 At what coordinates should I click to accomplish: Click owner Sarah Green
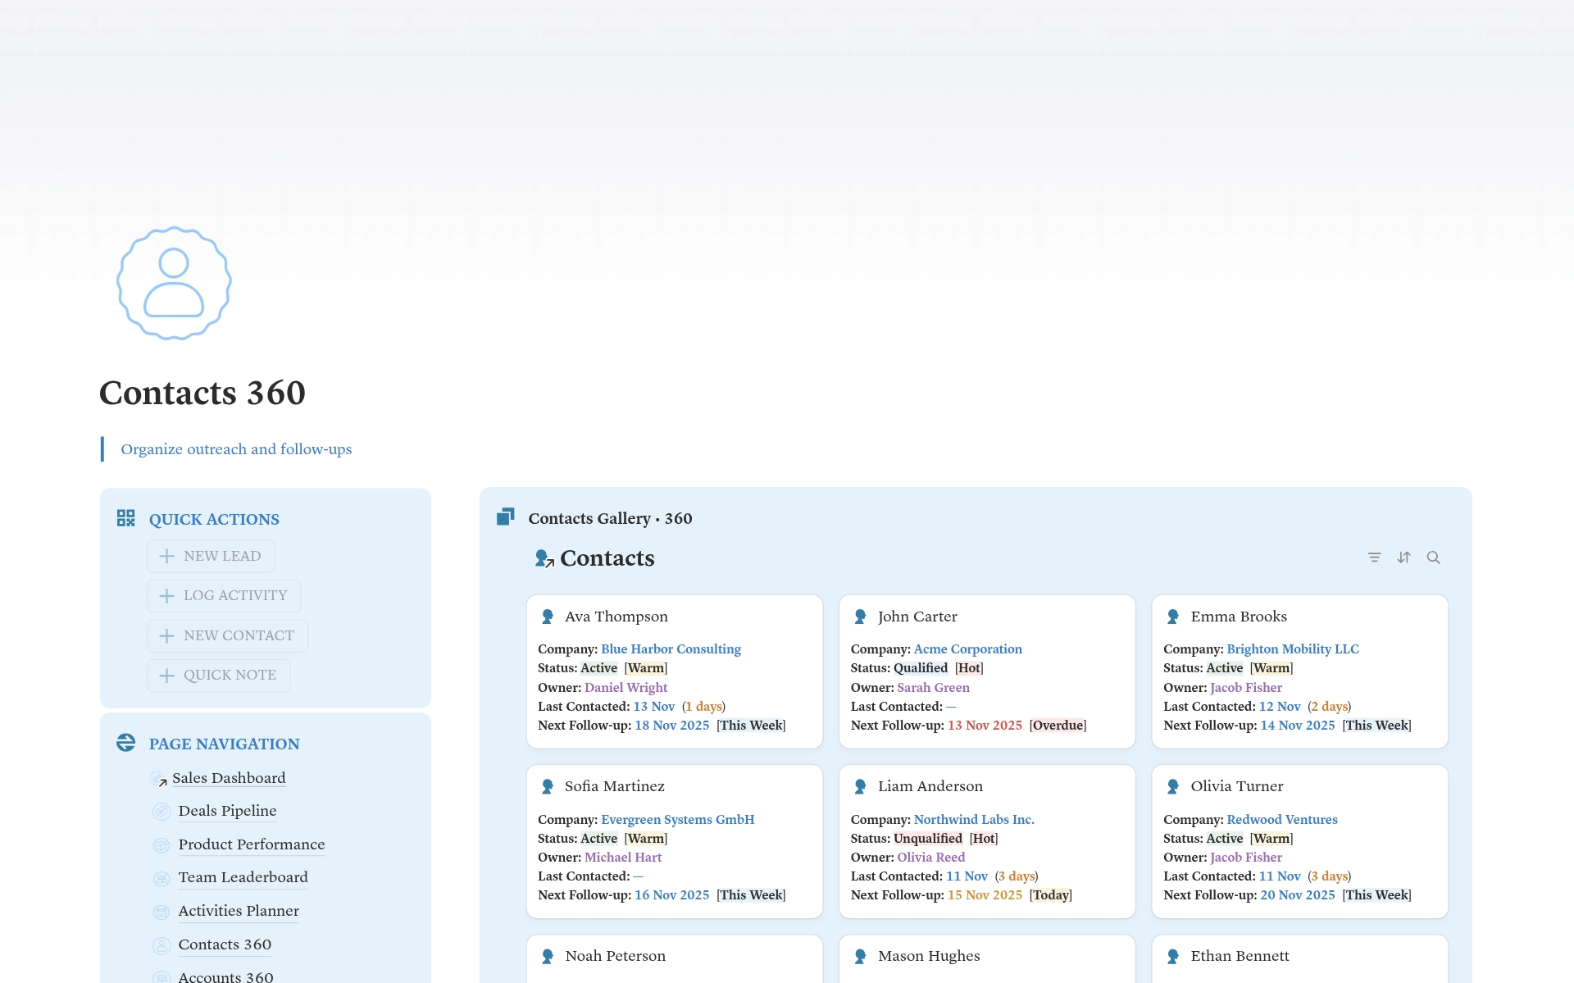coord(933,688)
